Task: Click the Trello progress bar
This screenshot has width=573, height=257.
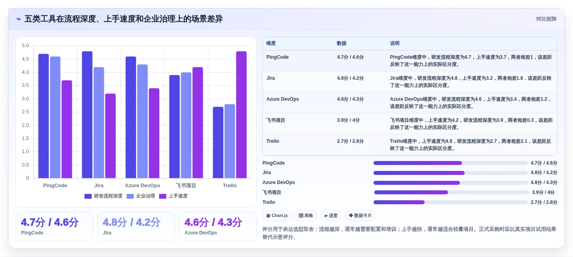Action: [x=450, y=202]
